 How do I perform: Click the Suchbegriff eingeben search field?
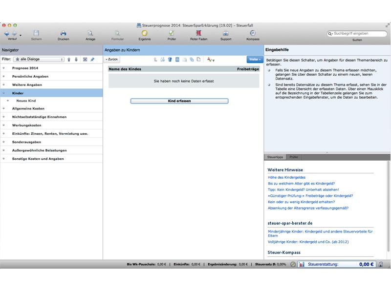pos(357,33)
